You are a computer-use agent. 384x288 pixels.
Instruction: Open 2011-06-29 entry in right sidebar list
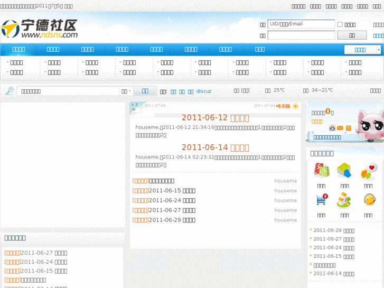pyautogui.click(x=334, y=230)
